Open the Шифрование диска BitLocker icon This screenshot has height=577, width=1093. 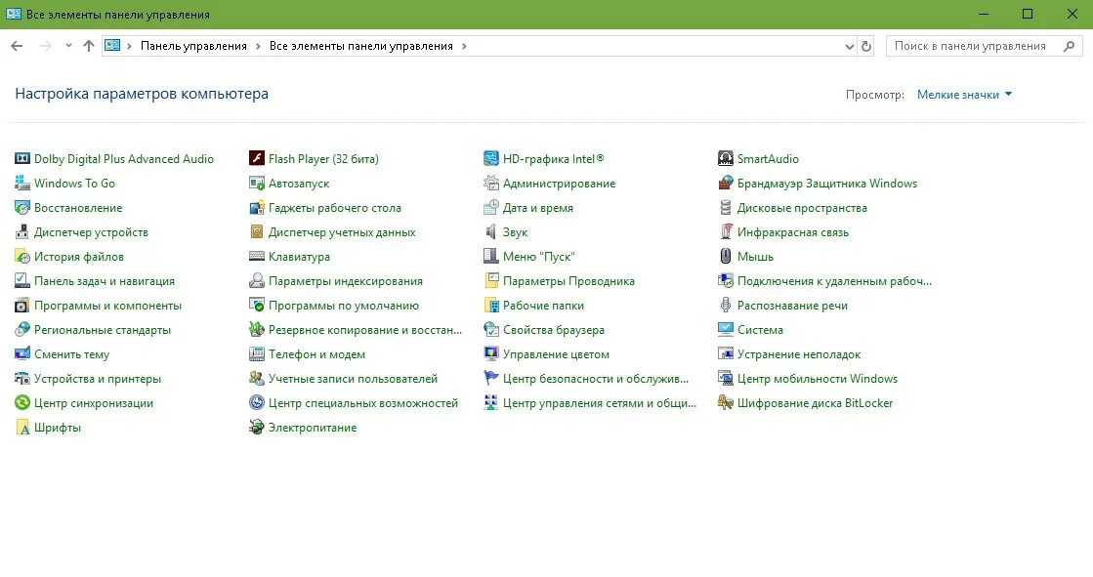click(x=726, y=403)
